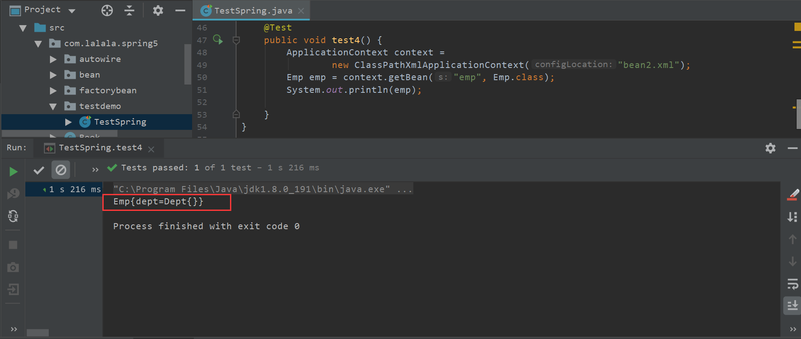Click the dump threads camera icon

pos(13,267)
